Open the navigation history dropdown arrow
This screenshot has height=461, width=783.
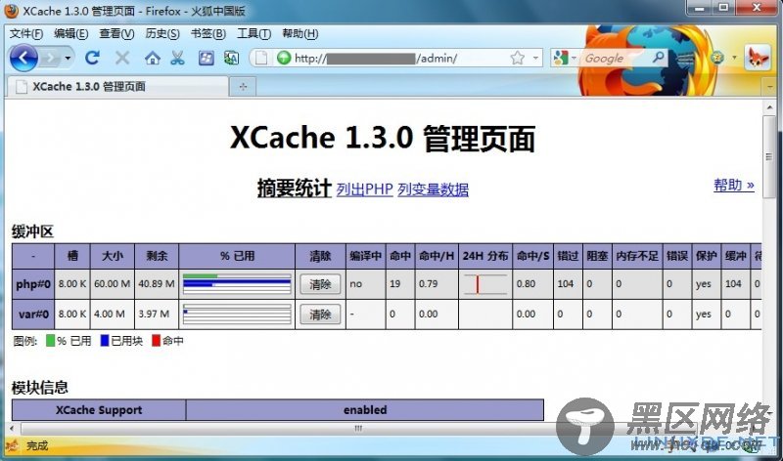pos(68,59)
